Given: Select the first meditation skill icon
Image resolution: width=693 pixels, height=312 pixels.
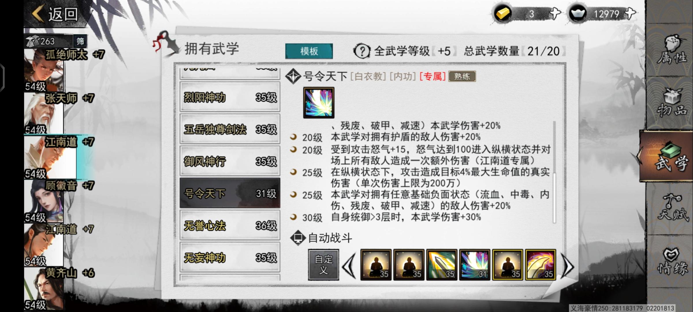Looking at the screenshot, I should [376, 265].
